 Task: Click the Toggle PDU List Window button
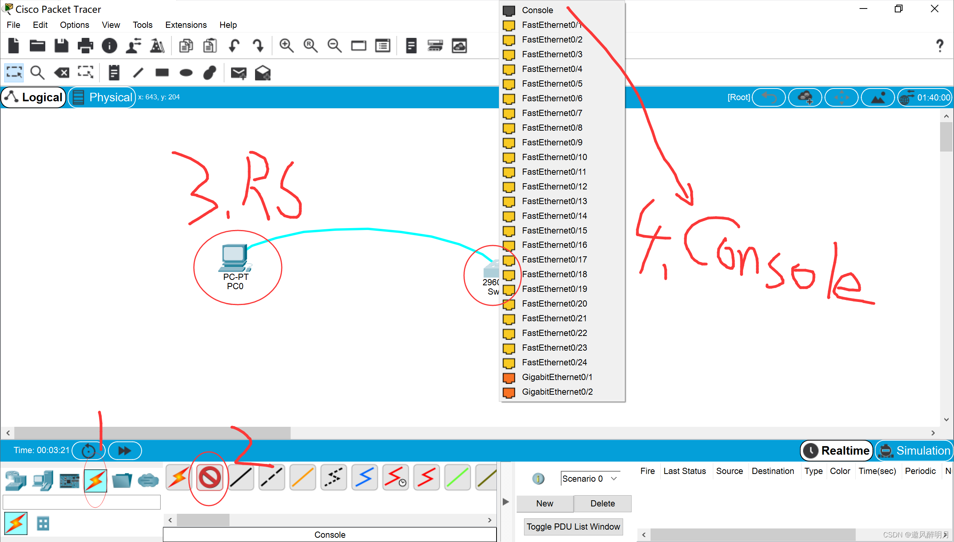(573, 527)
